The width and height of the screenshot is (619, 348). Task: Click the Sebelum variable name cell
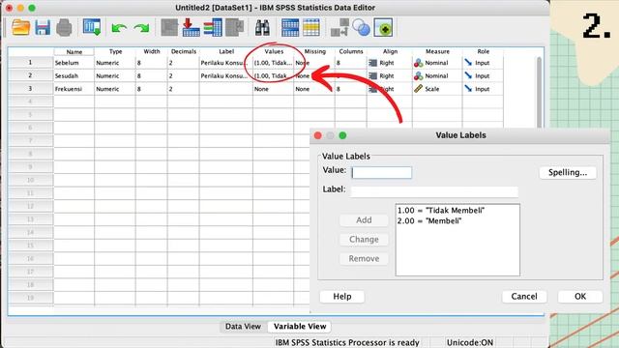pos(74,63)
